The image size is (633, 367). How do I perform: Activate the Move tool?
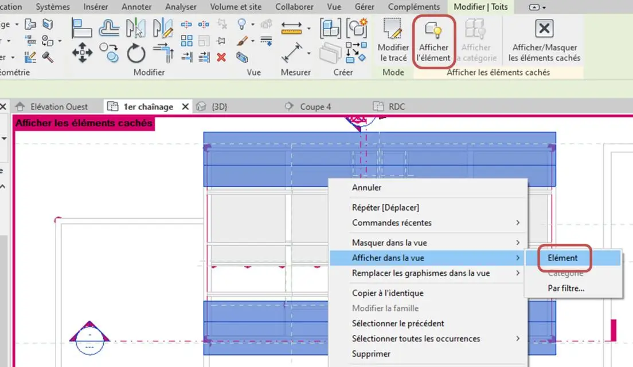[x=82, y=53]
